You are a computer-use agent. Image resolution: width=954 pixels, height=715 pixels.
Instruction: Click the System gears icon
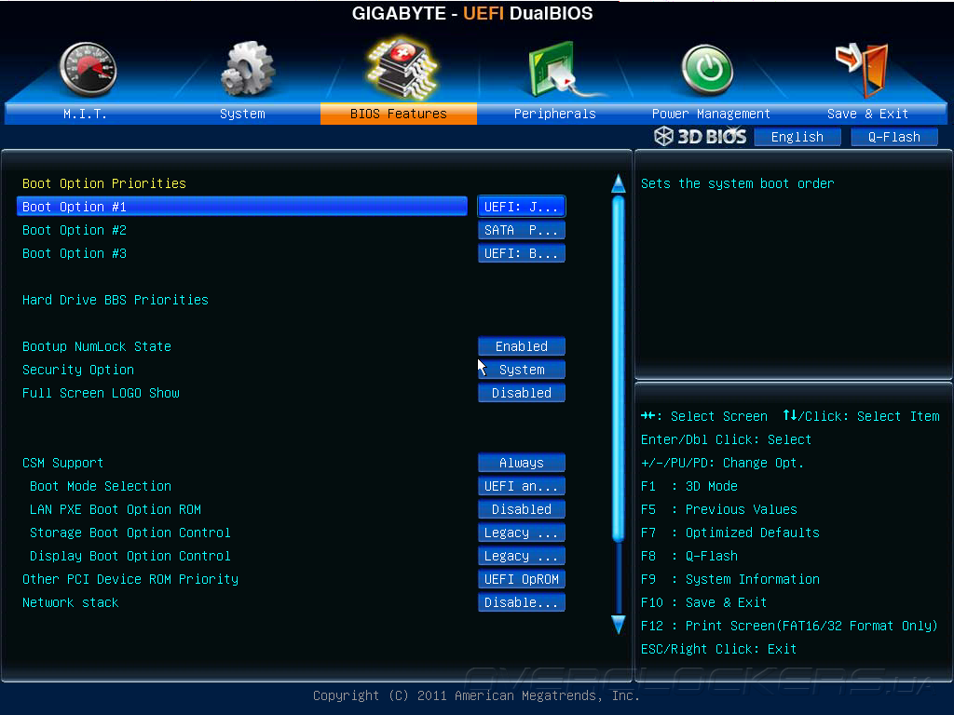247,69
